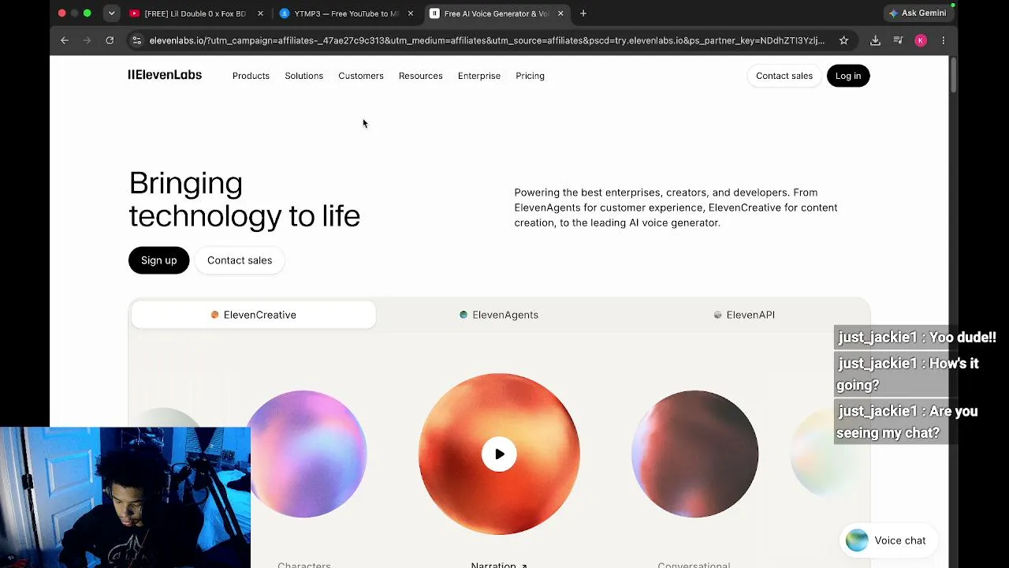
Task: Click the ElevenLabs logo
Action: [x=165, y=75]
